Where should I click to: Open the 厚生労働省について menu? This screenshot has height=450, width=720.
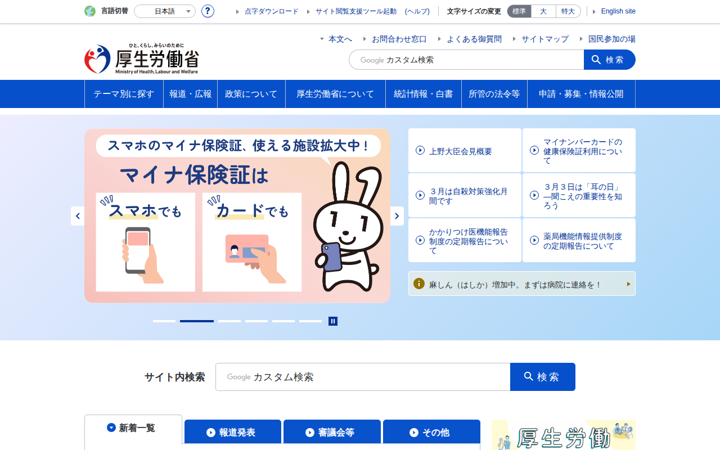335,94
